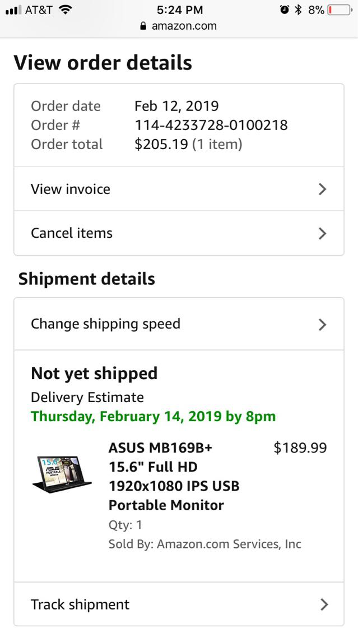Open the View invoice chevron arrow
The width and height of the screenshot is (358, 637).
[x=322, y=190]
